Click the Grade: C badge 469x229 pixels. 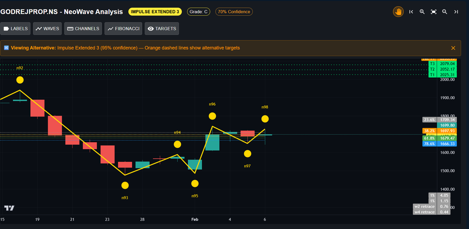coord(199,12)
